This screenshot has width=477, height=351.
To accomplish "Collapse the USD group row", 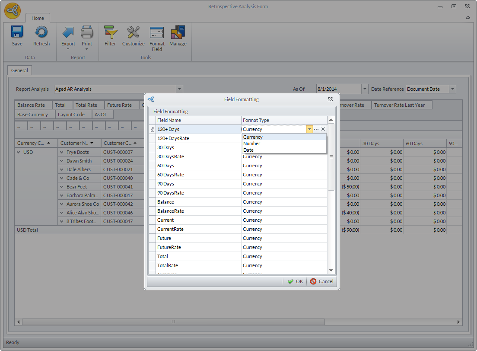I will [x=19, y=152].
